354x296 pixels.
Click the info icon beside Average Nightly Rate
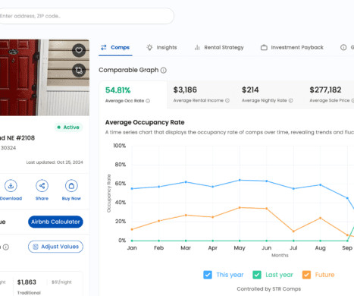(x=291, y=100)
